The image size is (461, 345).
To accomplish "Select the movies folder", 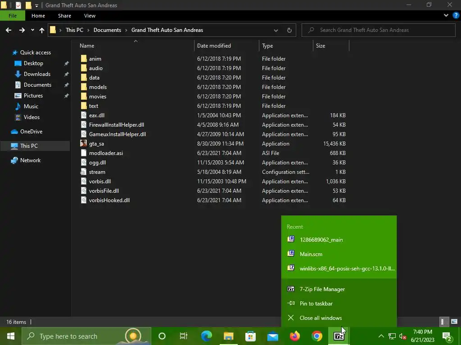I will (98, 96).
